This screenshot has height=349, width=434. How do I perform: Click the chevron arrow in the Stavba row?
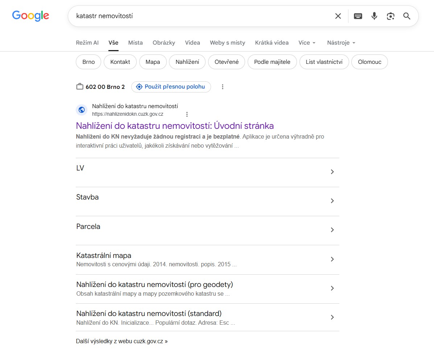[332, 201]
